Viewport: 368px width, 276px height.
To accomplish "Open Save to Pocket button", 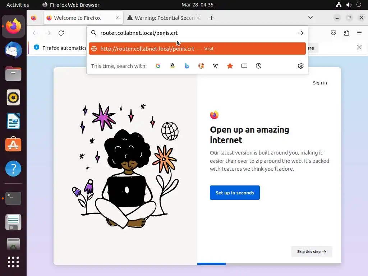I will click(x=333, y=33).
